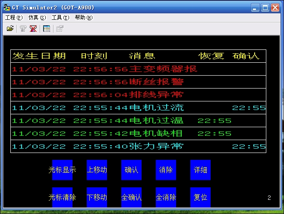Click the open project folder icon
Viewport: 284px width, 214px height.
point(10,29)
